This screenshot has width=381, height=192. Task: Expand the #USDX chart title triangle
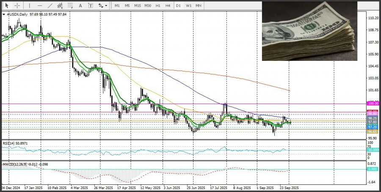4,14
